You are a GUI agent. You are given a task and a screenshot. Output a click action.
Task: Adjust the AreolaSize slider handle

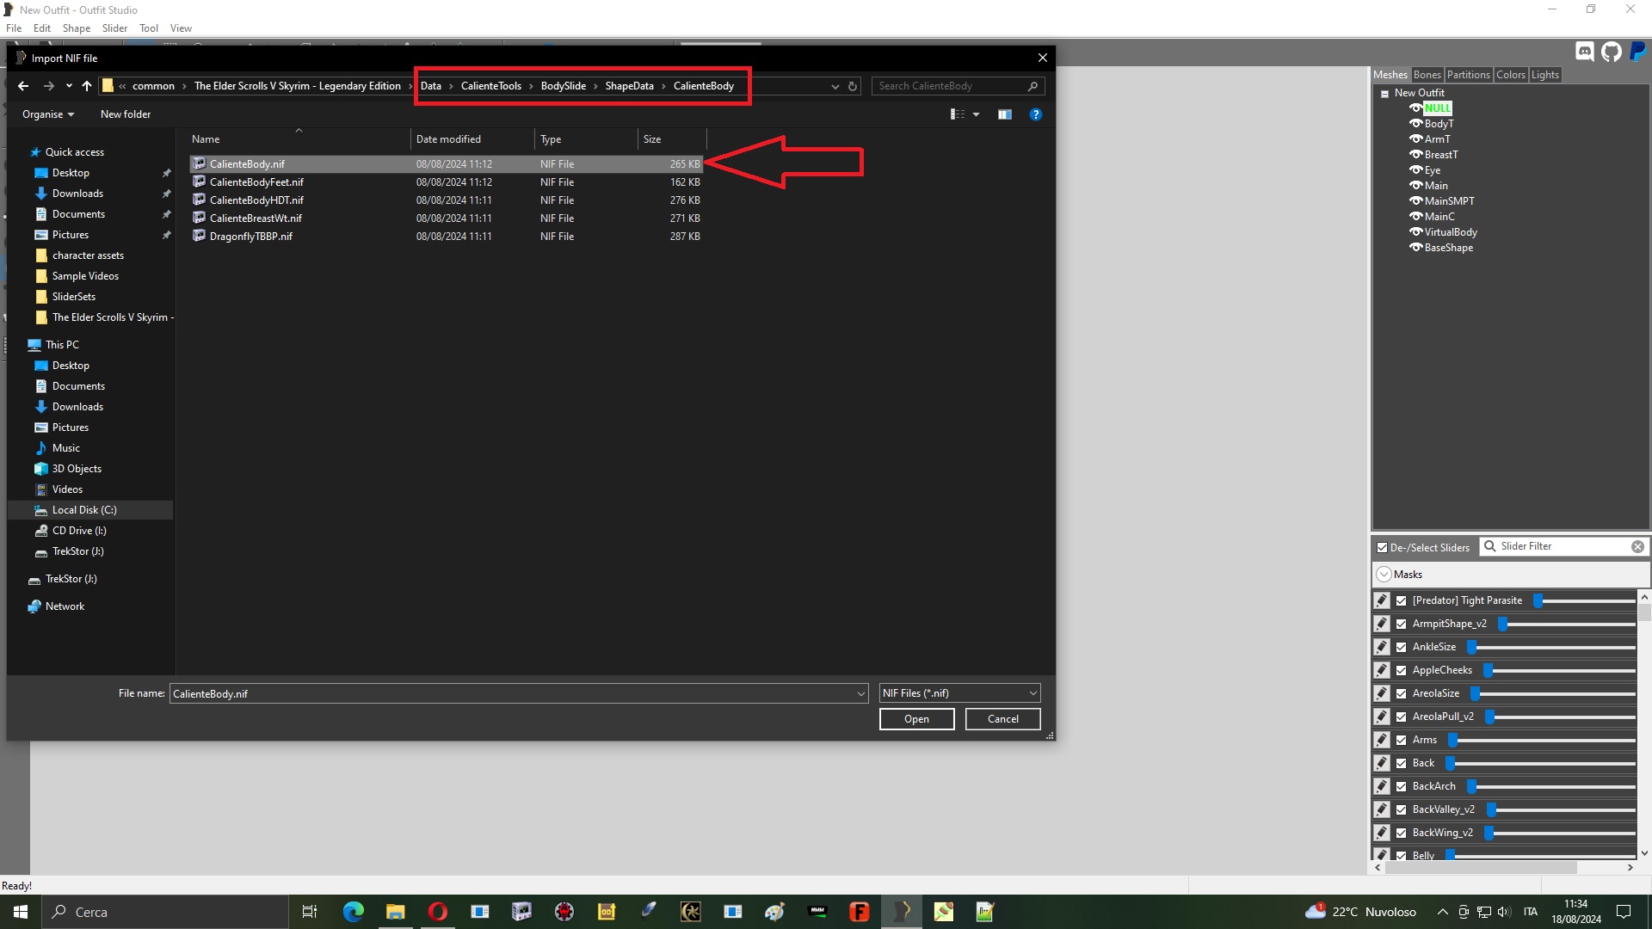1475,693
